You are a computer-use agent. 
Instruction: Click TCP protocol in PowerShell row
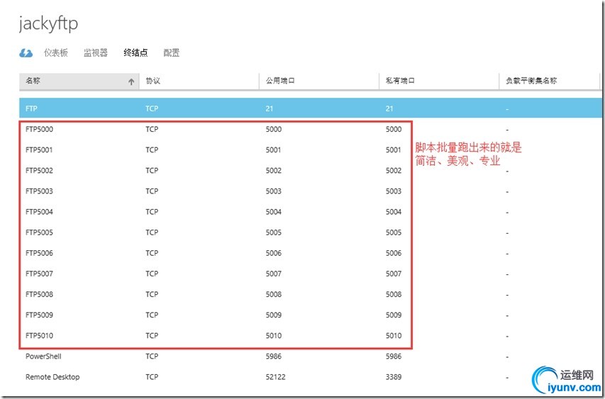click(152, 356)
